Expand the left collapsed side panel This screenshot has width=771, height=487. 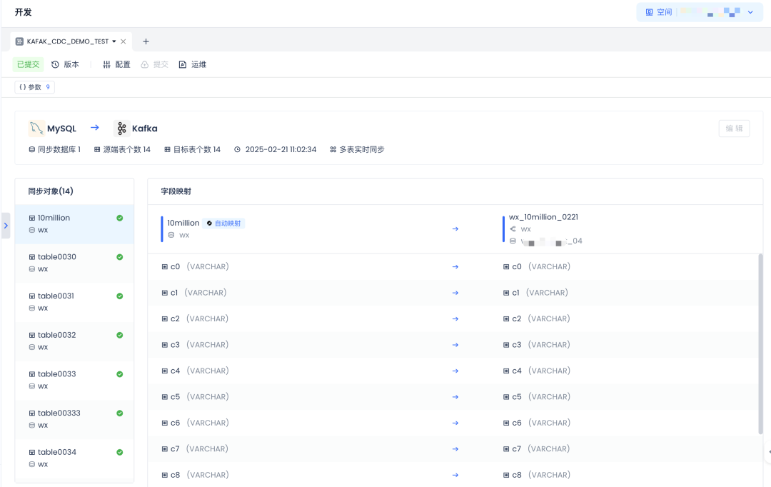[6, 226]
